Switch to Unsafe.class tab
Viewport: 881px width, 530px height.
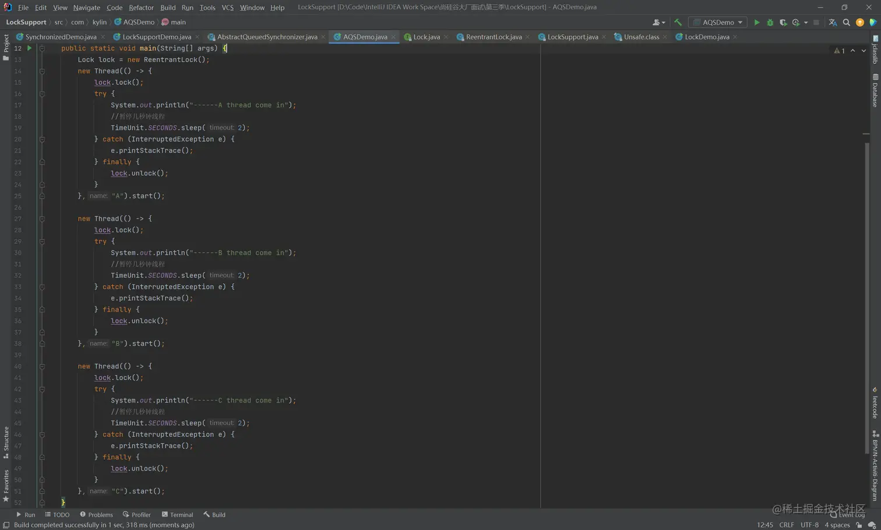tap(641, 37)
